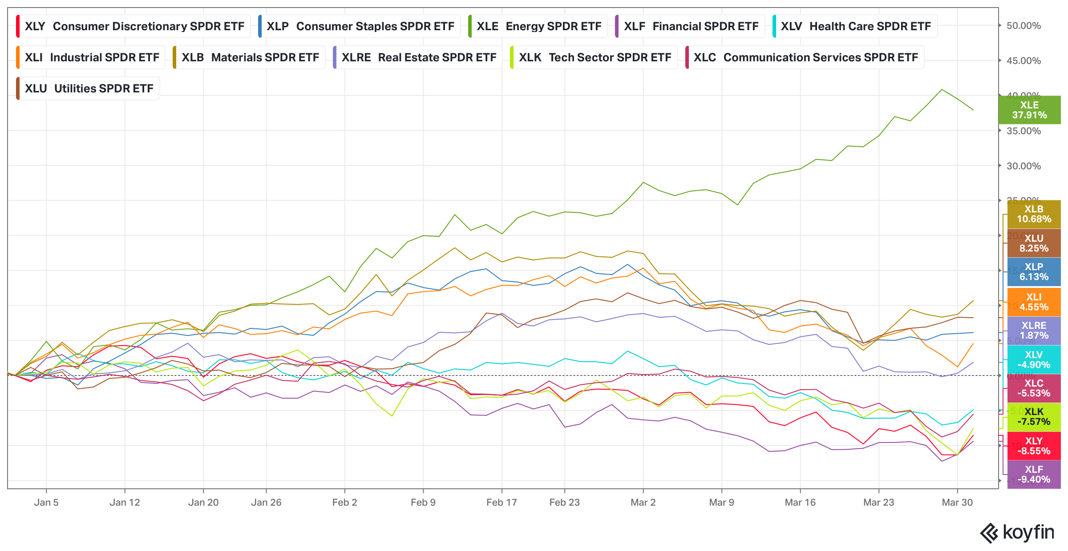Toggle XLY Consumer Discretionary legend item
The width and height of the screenshot is (1068, 551).
(134, 26)
